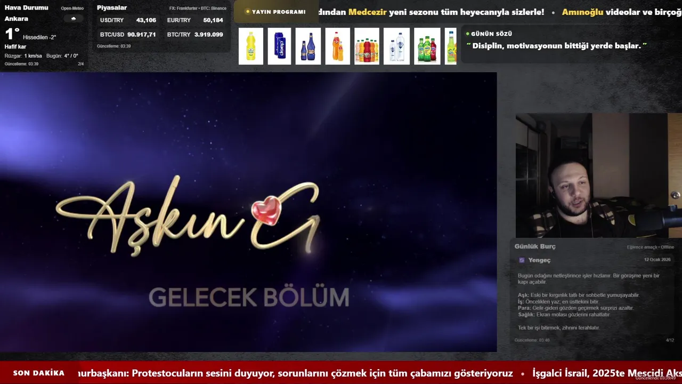Click the dark blue glass bottles thumbnail

click(x=308, y=46)
